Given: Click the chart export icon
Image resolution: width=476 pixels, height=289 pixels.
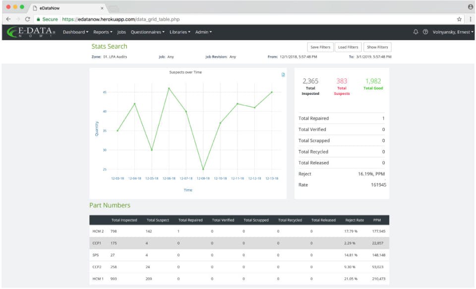Looking at the screenshot, I should click(283, 75).
